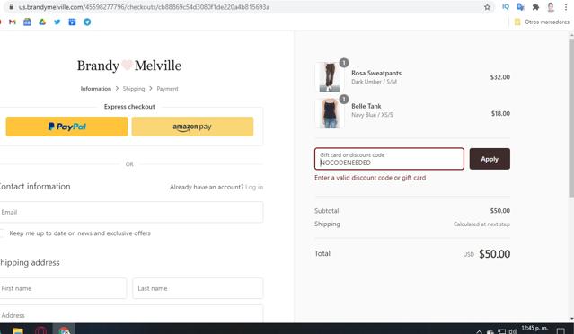Click the Gmail bookmark icon
Screen dimensions: 574x334
13,22
